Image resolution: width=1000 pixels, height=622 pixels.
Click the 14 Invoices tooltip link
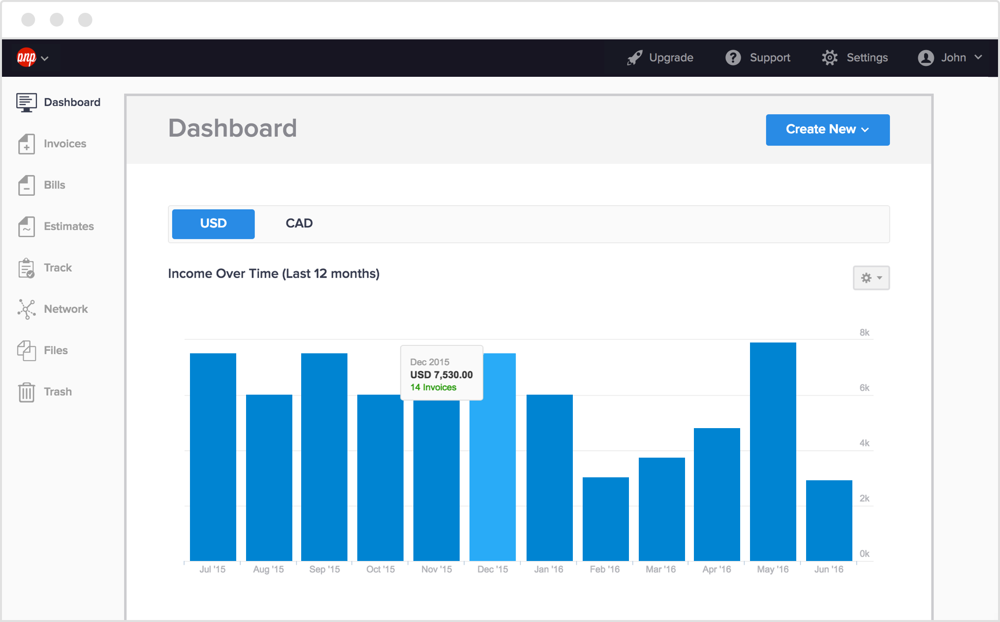coord(433,387)
